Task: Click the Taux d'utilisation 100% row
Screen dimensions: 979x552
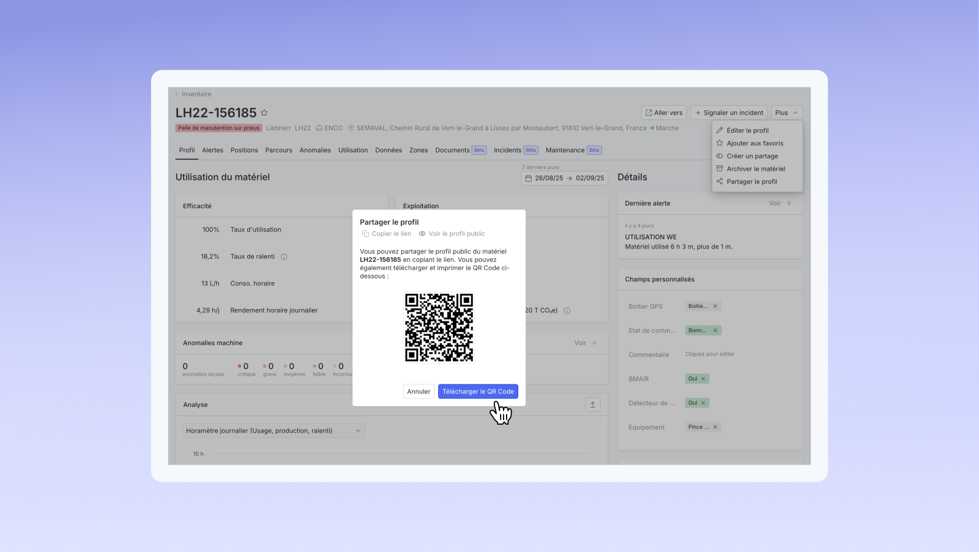Action: (x=242, y=230)
